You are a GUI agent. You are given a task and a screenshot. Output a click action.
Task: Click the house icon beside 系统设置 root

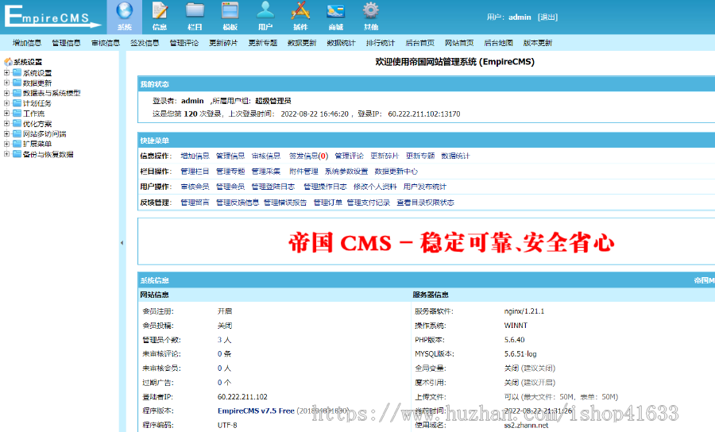click(8, 61)
